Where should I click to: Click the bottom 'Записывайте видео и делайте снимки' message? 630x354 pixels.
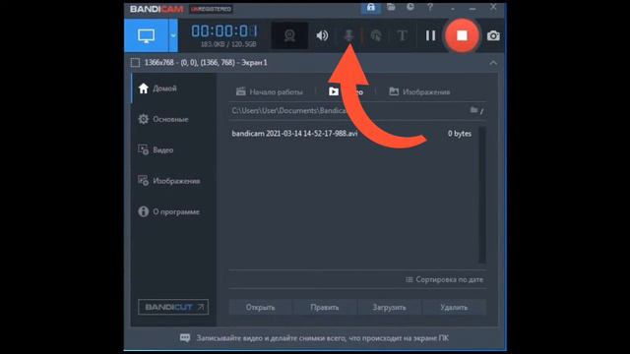pyautogui.click(x=323, y=338)
